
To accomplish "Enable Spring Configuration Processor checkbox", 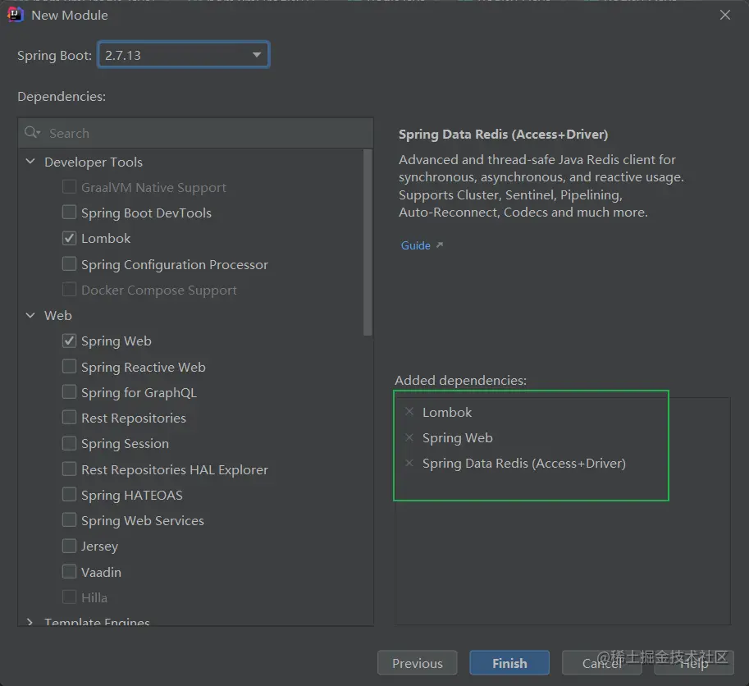I will [69, 263].
